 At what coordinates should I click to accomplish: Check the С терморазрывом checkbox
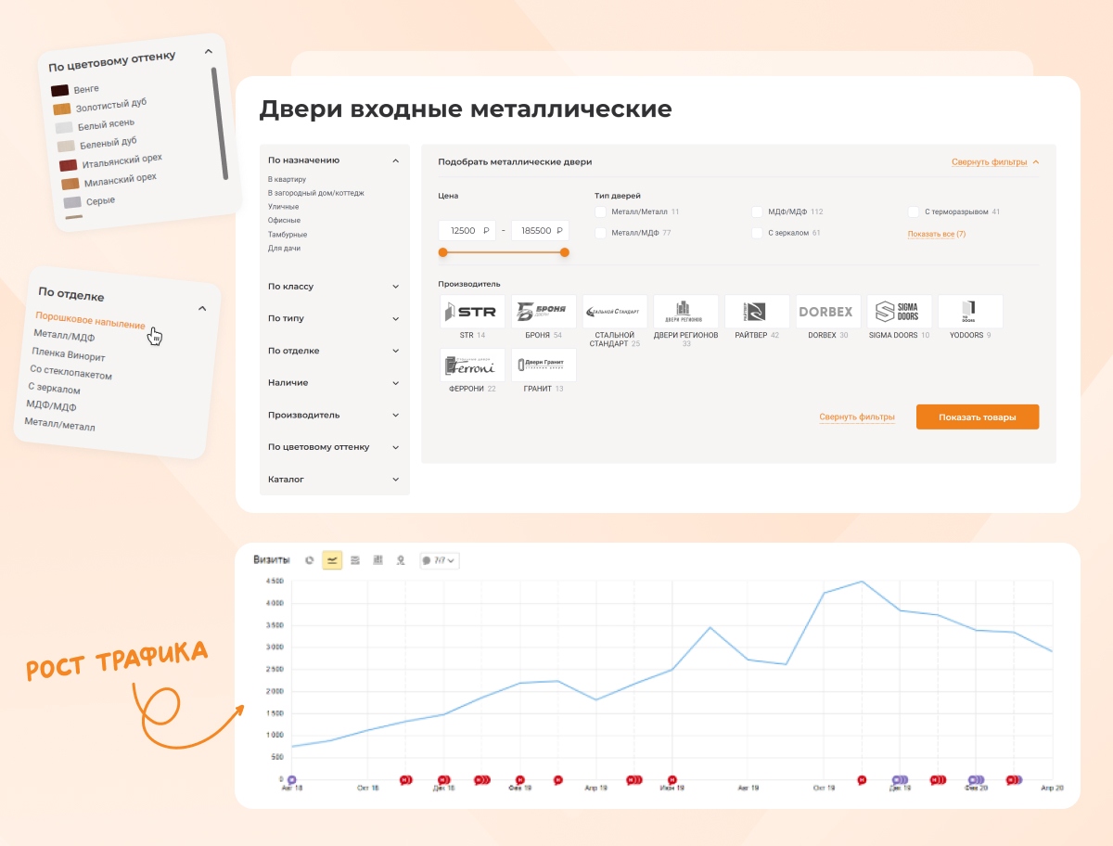coord(914,211)
